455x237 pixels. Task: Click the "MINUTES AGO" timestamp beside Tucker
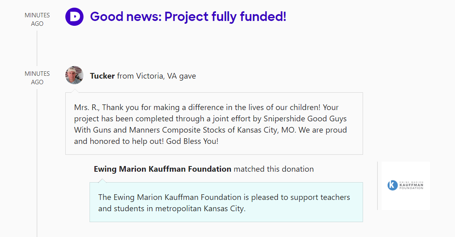coord(37,78)
